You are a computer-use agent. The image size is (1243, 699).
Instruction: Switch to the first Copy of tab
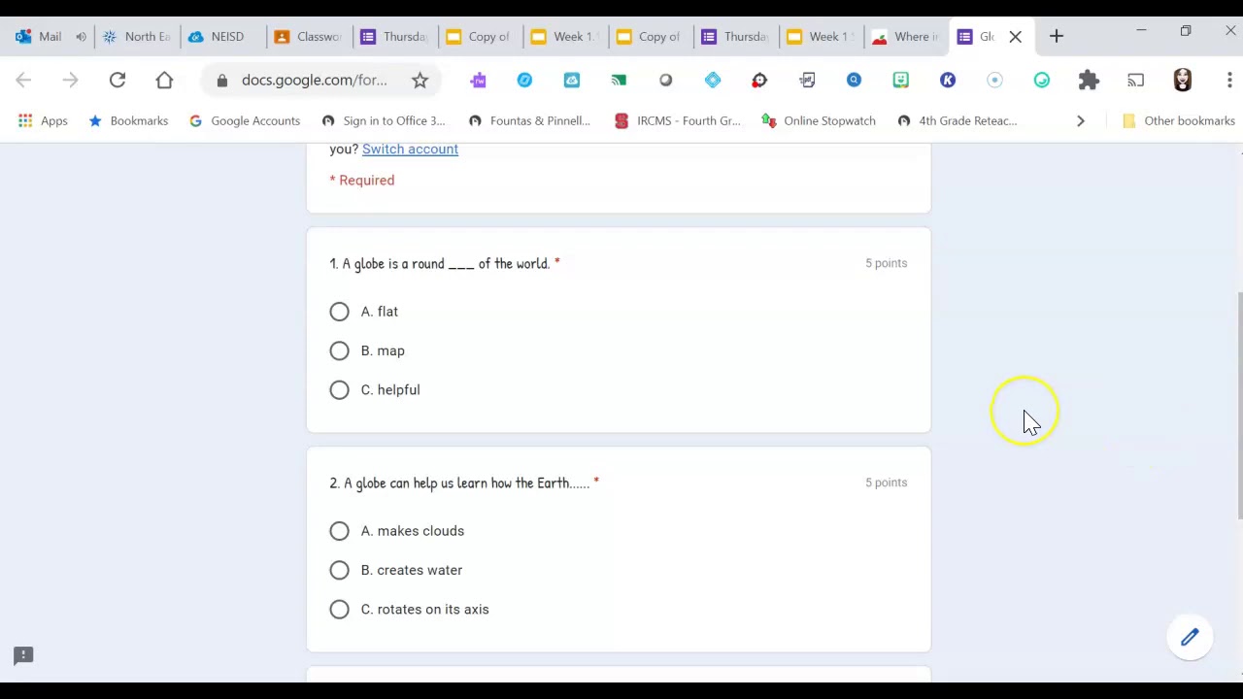tap(480, 37)
